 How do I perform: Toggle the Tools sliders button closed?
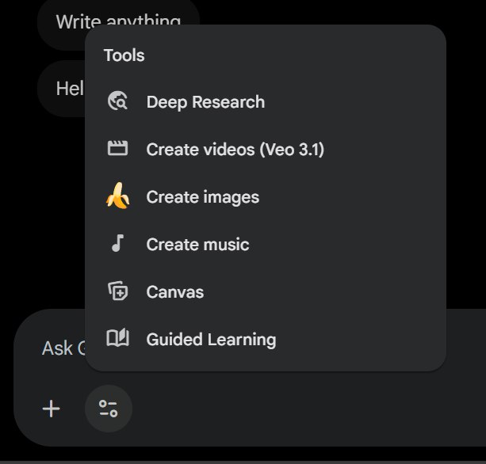click(109, 409)
